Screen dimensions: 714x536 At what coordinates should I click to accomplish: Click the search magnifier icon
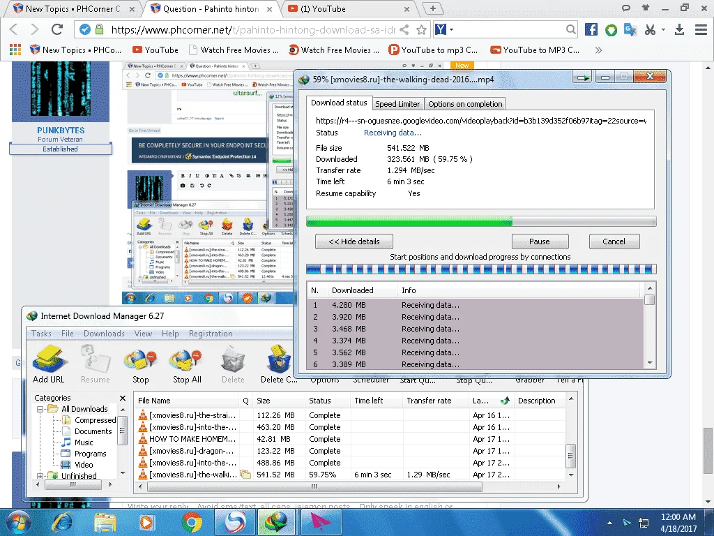point(570,29)
